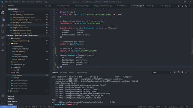193x108 pixels.
Task: Expand the Outline section
Action: pyautogui.click(x=11, y=96)
